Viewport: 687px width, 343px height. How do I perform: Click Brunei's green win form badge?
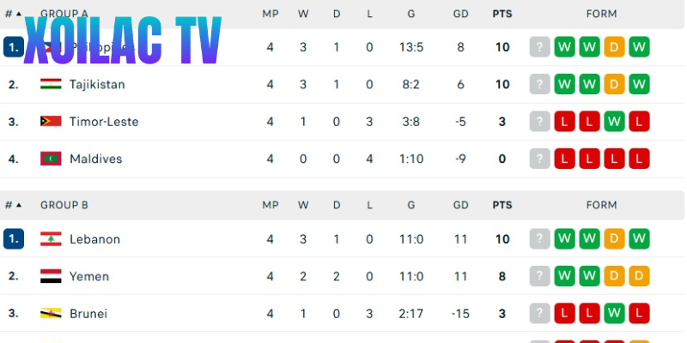(x=613, y=314)
